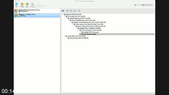Image resolution: width=169 pixels, height=95 pixels.
Task: Select the Updated Baseline snapshot row text
Action: 80,18
